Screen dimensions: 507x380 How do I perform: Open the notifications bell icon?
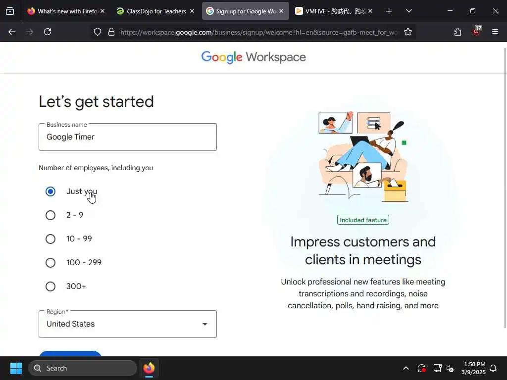494,368
